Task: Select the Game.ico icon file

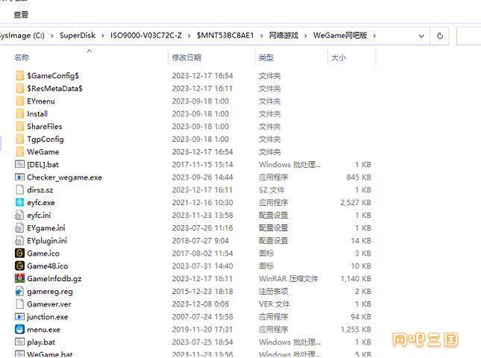Action: click(x=19, y=253)
